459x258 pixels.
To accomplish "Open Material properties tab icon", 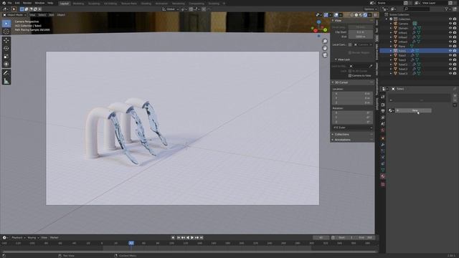I will (x=382, y=176).
